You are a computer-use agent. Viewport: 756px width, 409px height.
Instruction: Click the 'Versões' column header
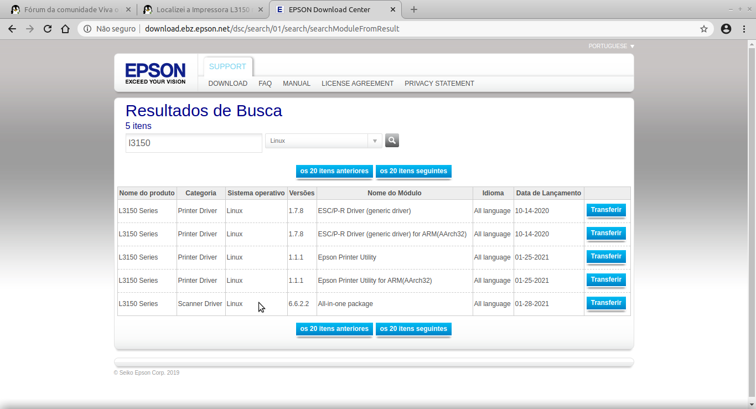point(302,193)
